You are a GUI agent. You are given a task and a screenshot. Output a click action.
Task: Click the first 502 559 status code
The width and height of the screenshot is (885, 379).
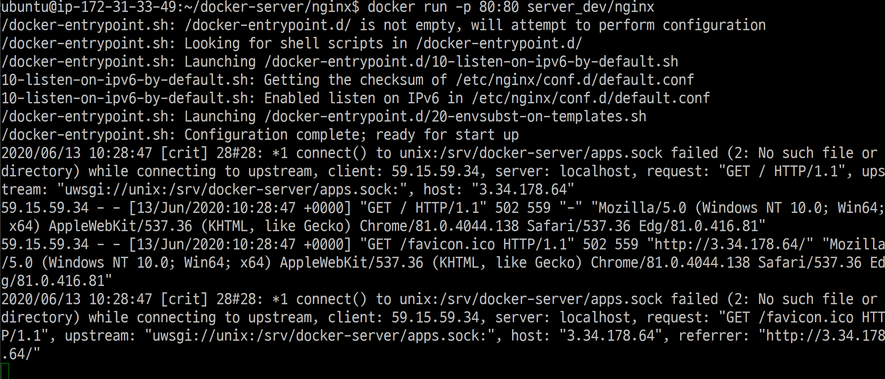[523, 208]
